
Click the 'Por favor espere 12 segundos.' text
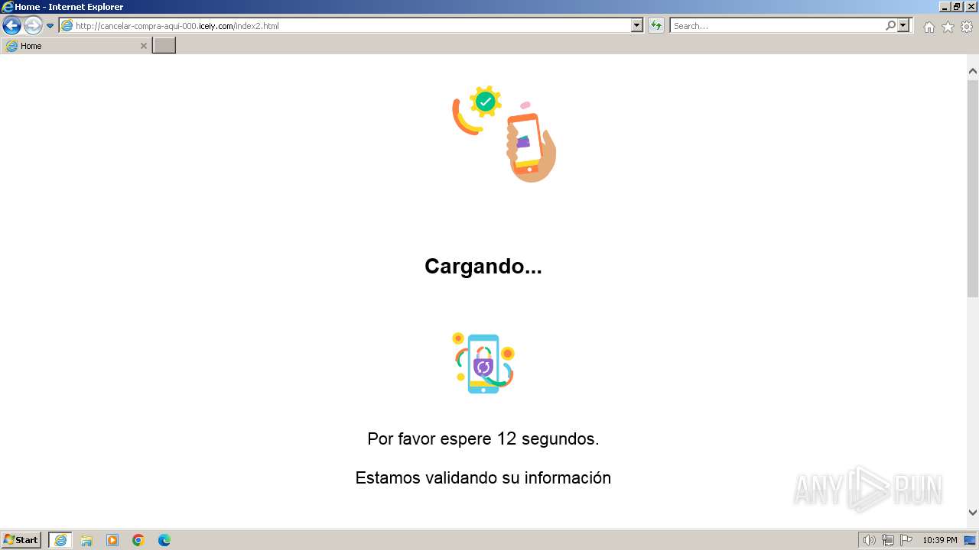coord(483,439)
